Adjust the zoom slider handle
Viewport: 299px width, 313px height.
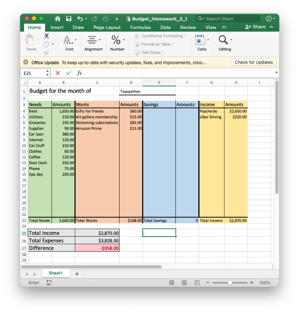(x=230, y=283)
